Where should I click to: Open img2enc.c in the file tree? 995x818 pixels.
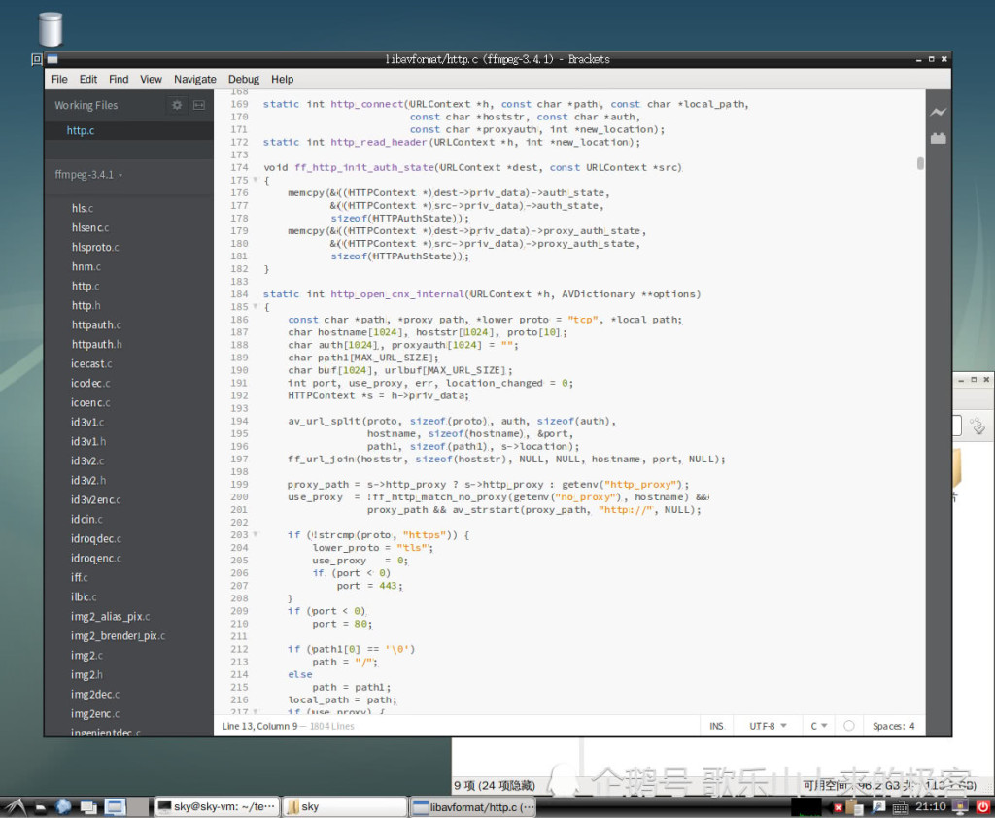(x=95, y=714)
